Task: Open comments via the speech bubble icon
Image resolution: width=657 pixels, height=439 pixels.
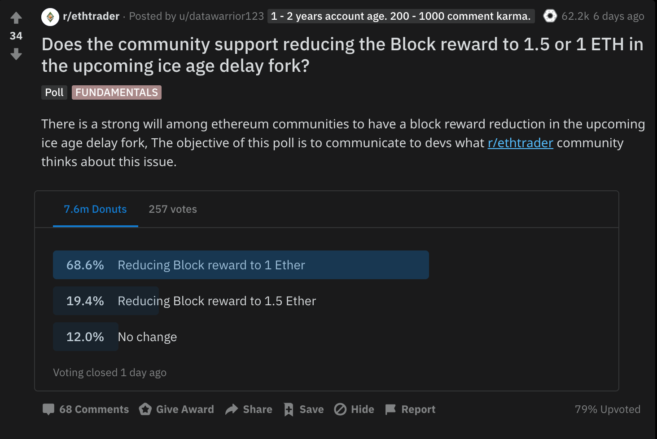Action: tap(48, 409)
